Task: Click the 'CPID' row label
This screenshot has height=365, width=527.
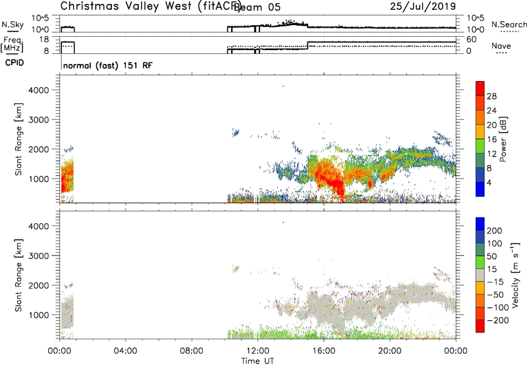Action: click(14, 63)
